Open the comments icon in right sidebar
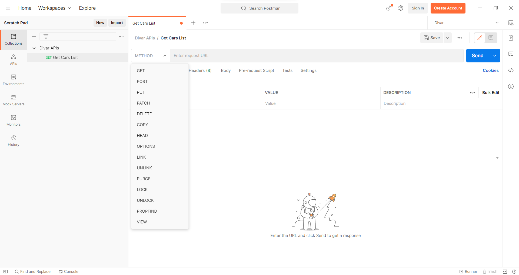 click(511, 54)
